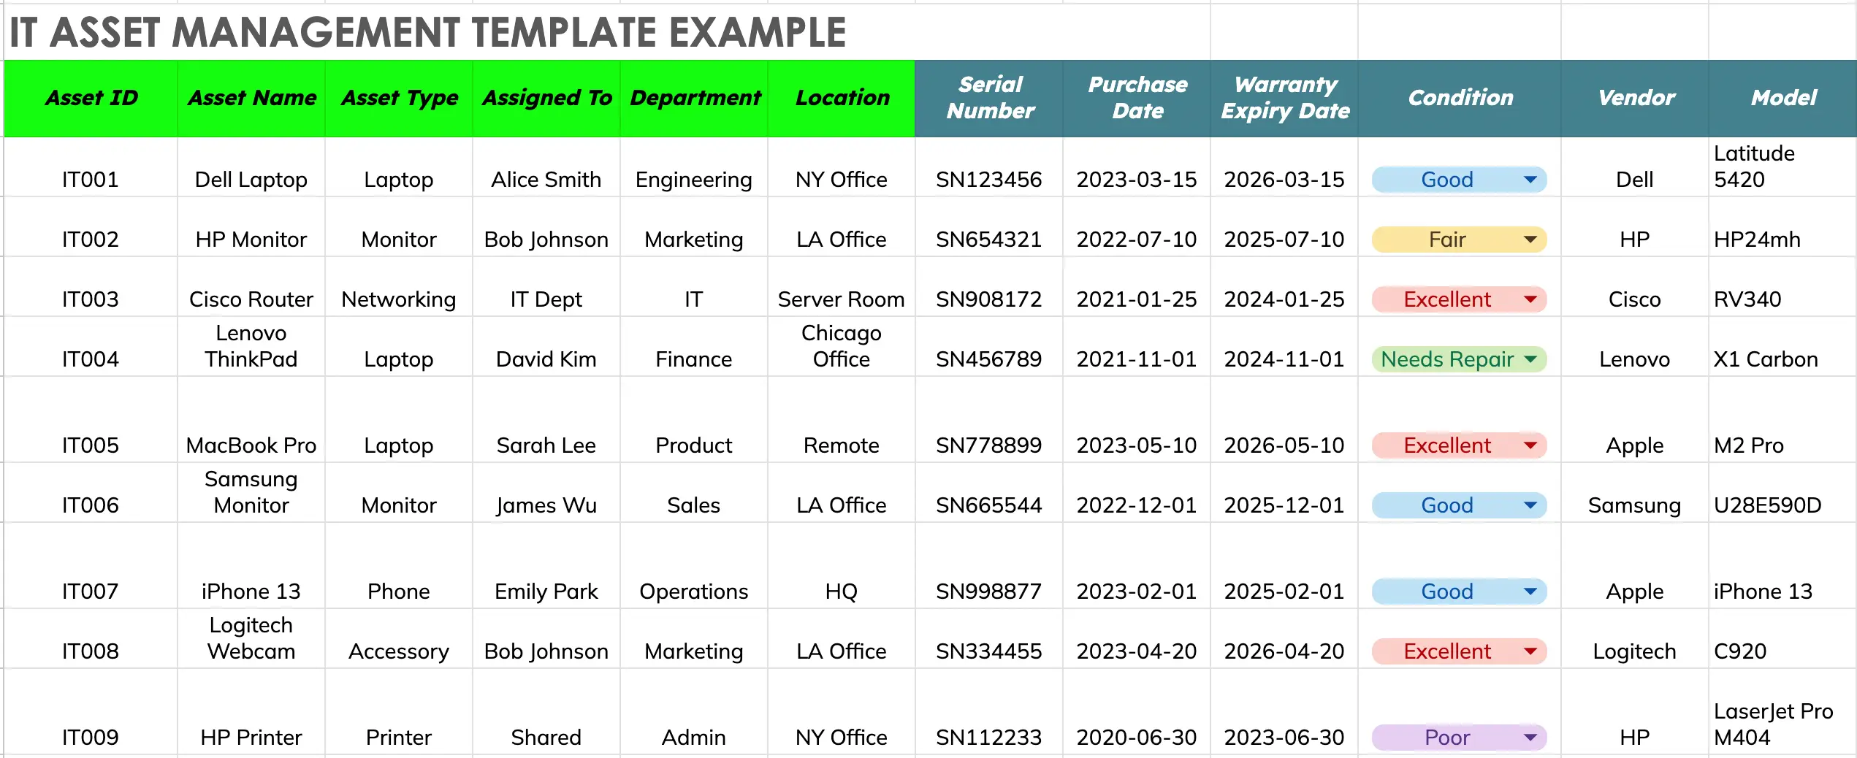Viewport: 1857px width, 758px height.
Task: Click the Condition column header
Action: 1459,98
